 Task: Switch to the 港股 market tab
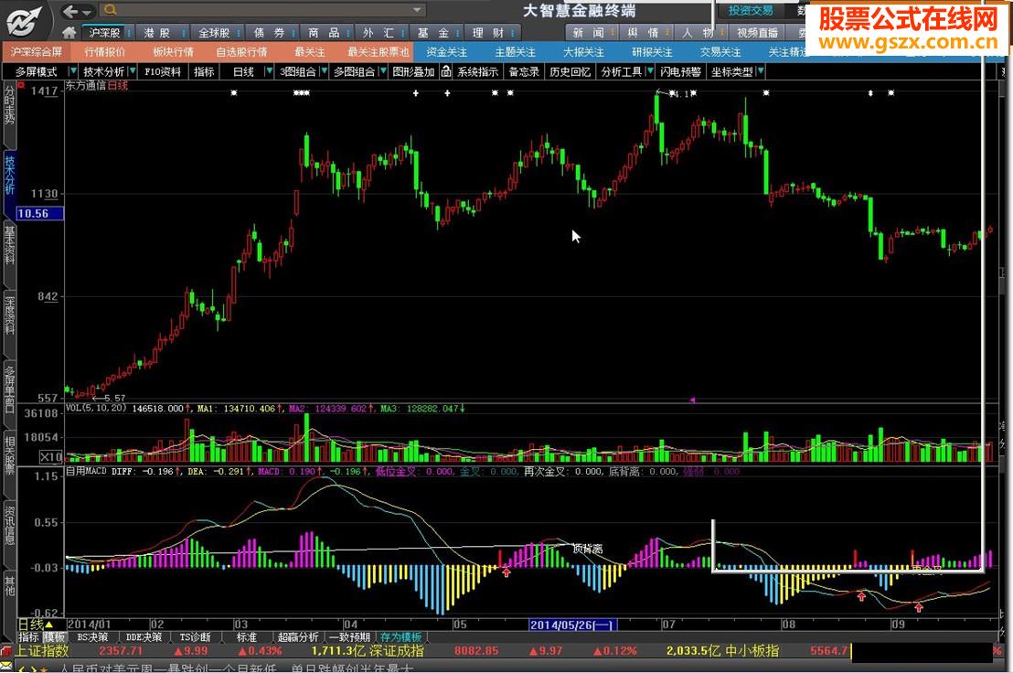tap(157, 32)
